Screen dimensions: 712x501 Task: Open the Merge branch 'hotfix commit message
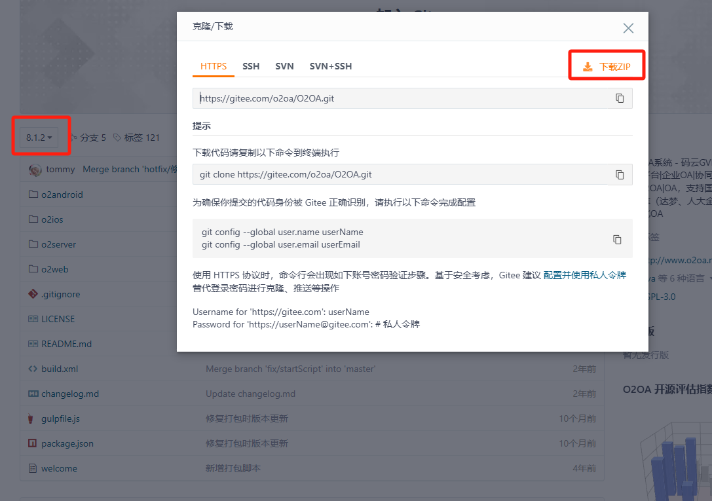pos(130,169)
